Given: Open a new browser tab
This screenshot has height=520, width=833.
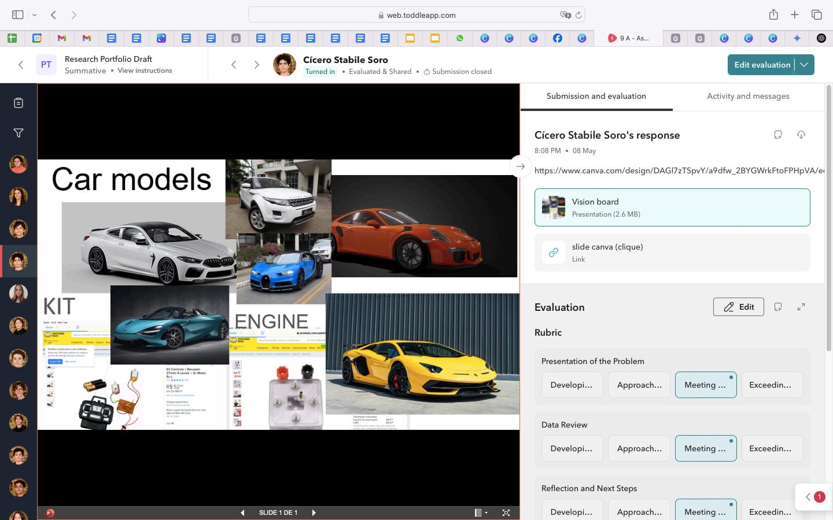Looking at the screenshot, I should 795,14.
